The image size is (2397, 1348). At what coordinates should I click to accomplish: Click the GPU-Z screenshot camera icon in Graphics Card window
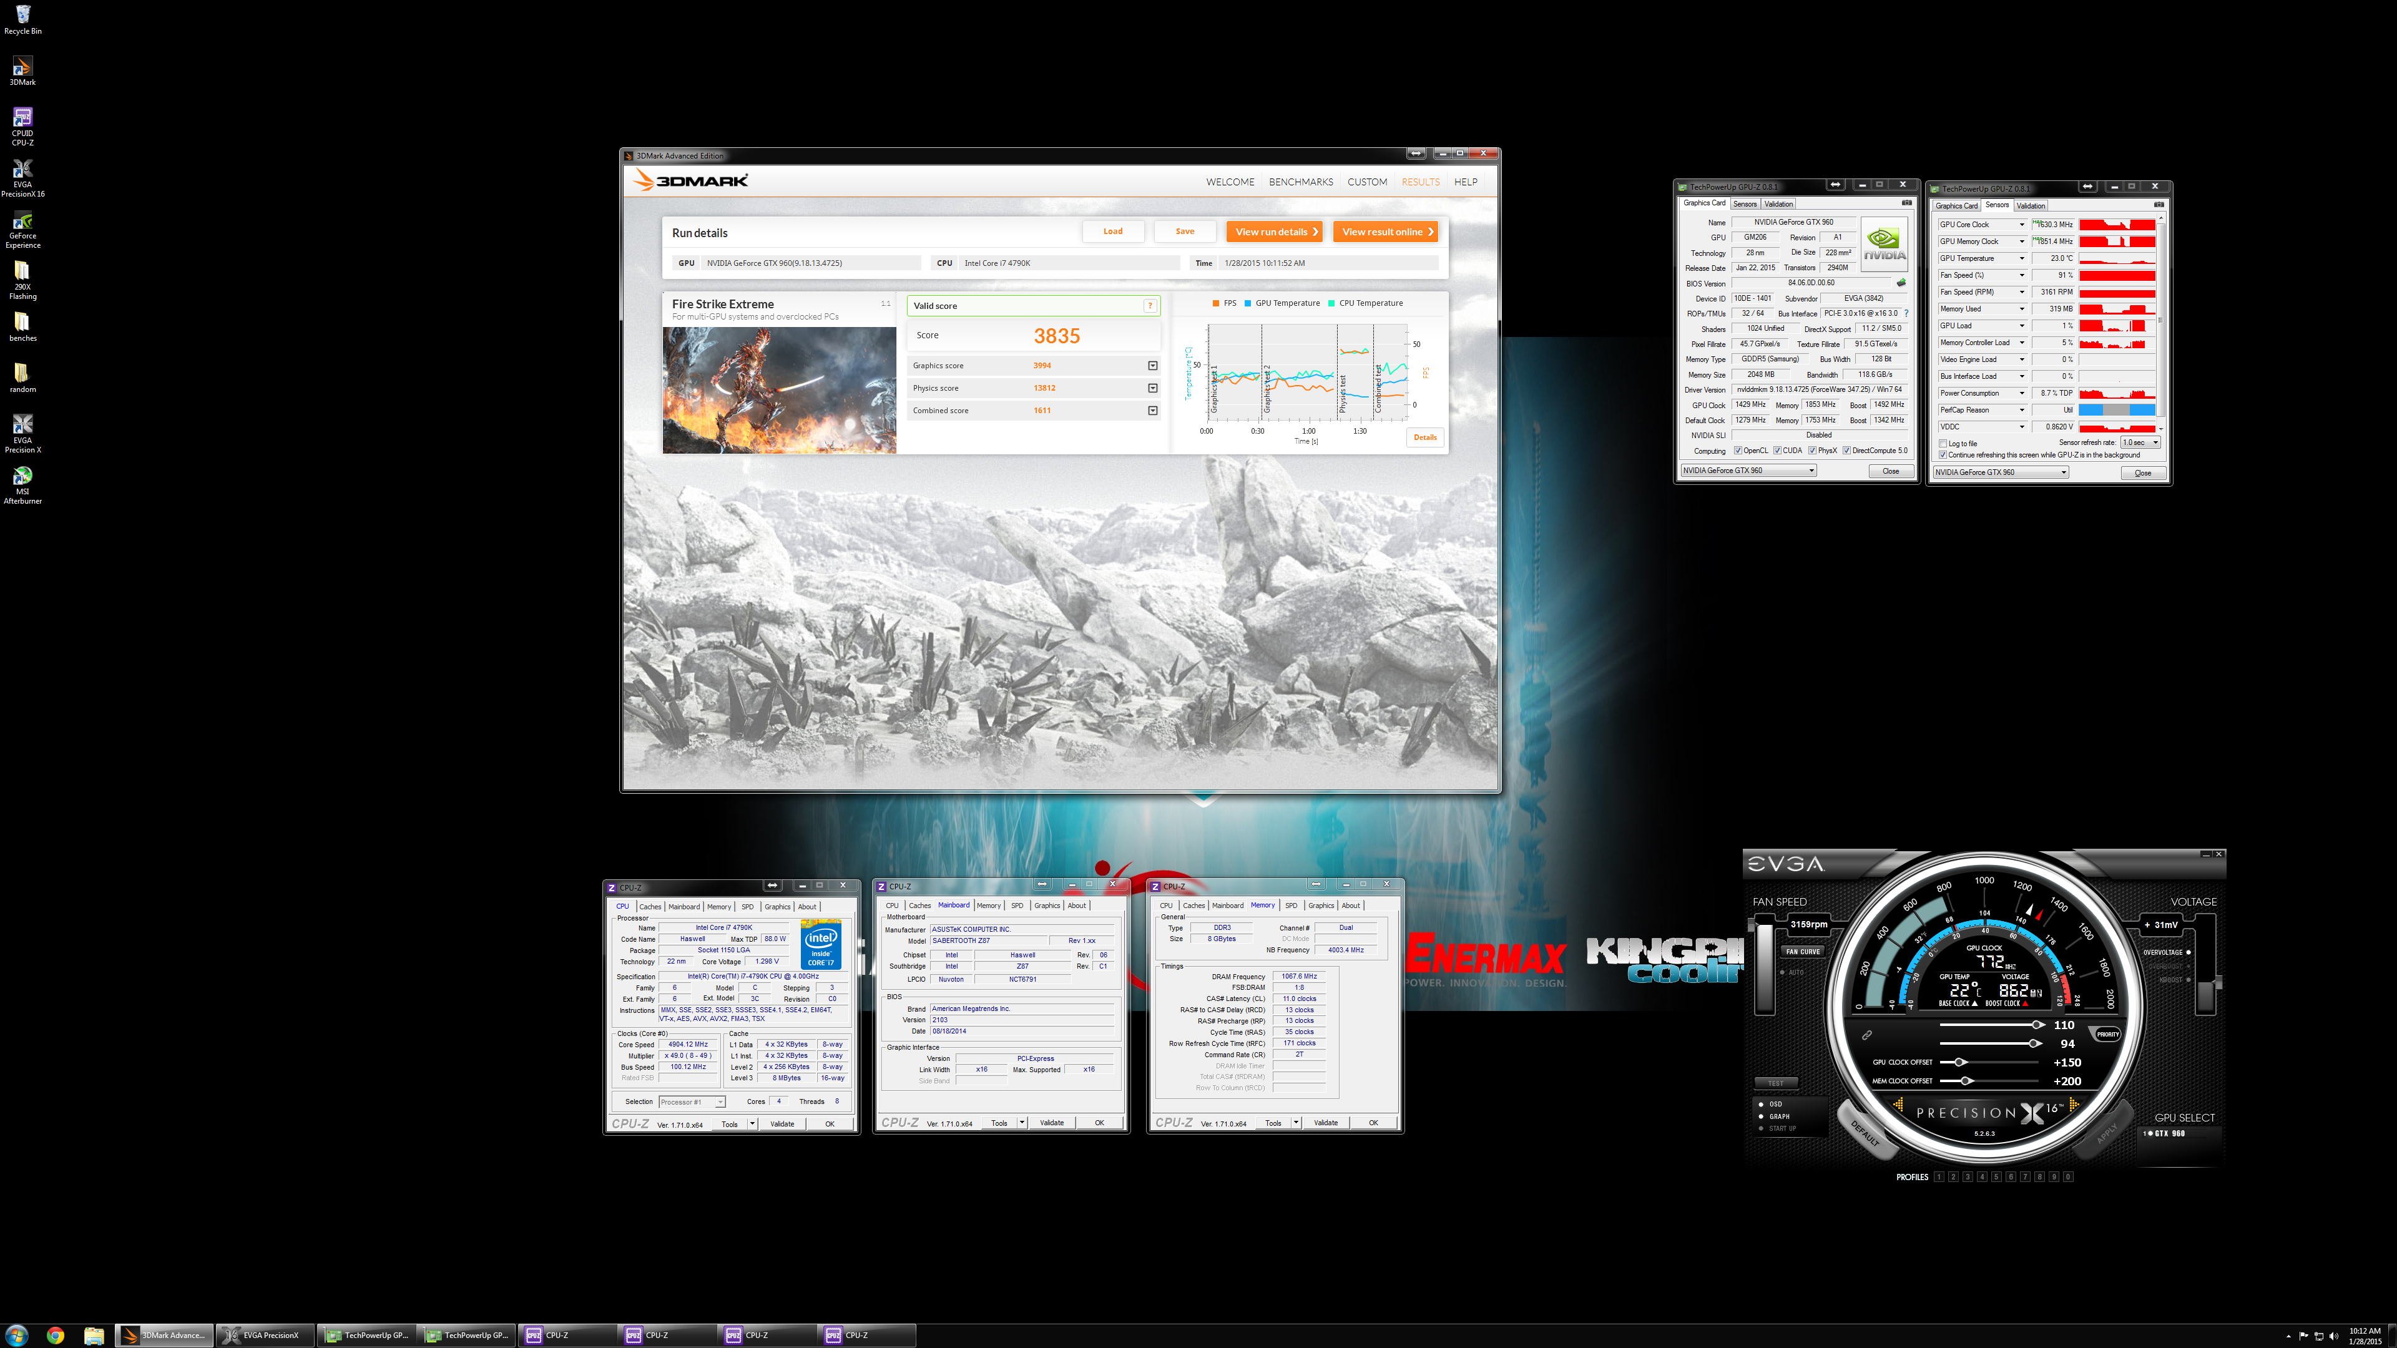pos(1906,203)
